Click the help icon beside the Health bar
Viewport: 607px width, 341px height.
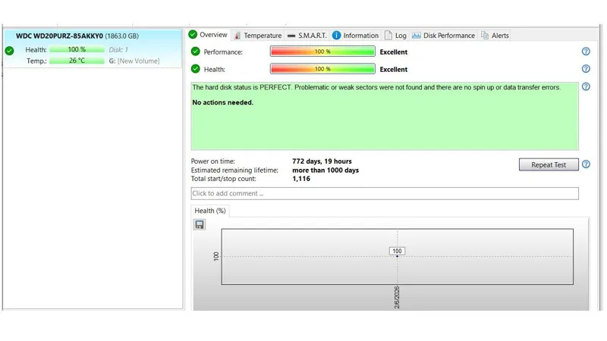[586, 69]
